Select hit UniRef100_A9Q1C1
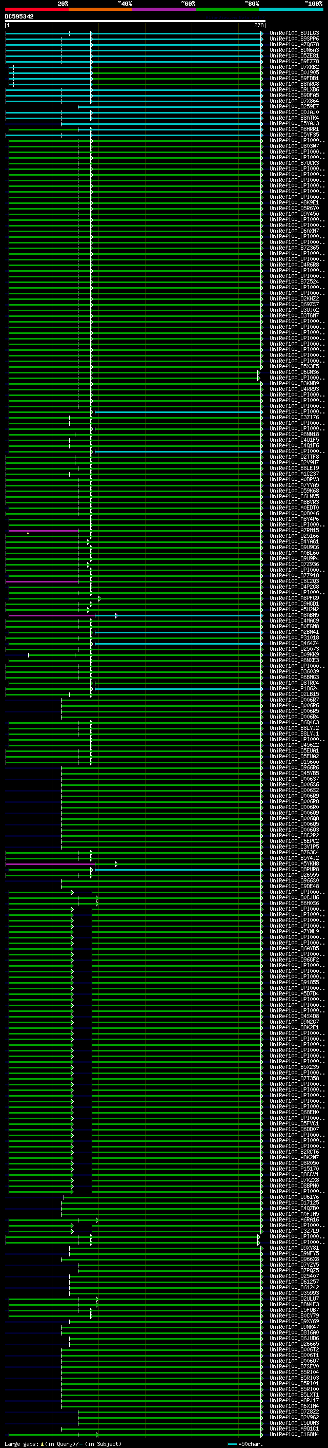Viewport: 328px width, 1448px height. tap(294, 1428)
